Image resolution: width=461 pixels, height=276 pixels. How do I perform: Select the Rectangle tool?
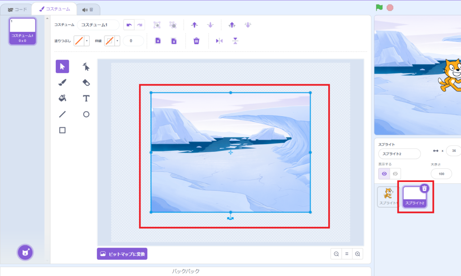[x=63, y=130]
